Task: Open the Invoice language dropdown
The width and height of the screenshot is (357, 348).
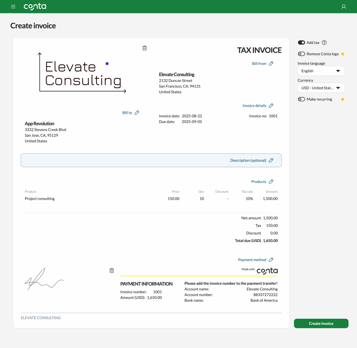Action: 321,71
